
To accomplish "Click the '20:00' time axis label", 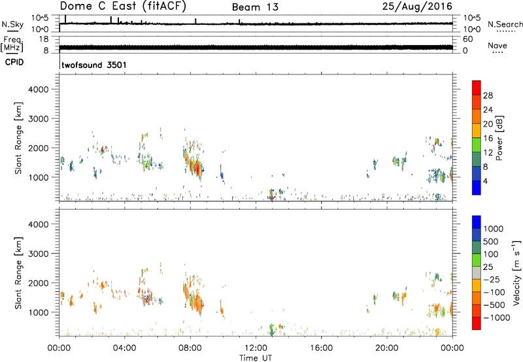I will point(387,348).
